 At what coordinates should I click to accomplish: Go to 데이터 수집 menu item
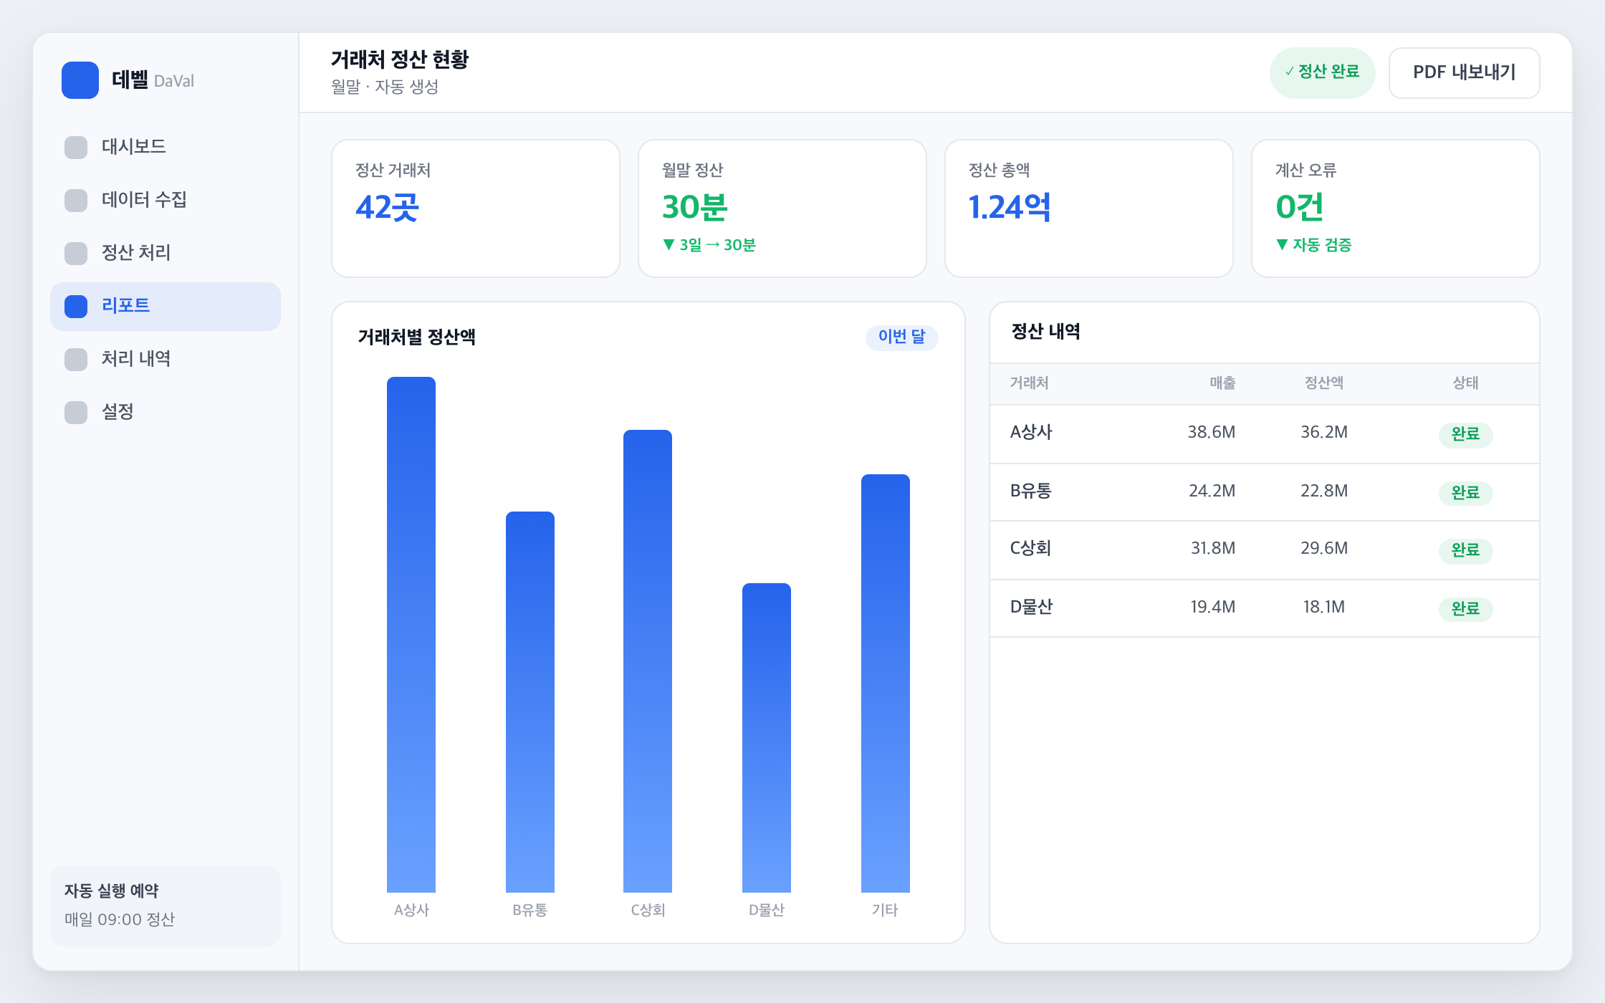pyautogui.click(x=166, y=201)
